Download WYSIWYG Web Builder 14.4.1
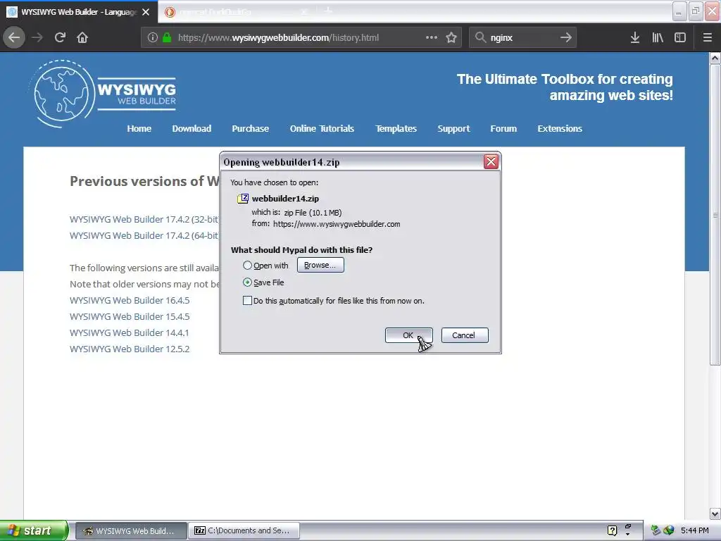The width and height of the screenshot is (721, 541). click(130, 332)
